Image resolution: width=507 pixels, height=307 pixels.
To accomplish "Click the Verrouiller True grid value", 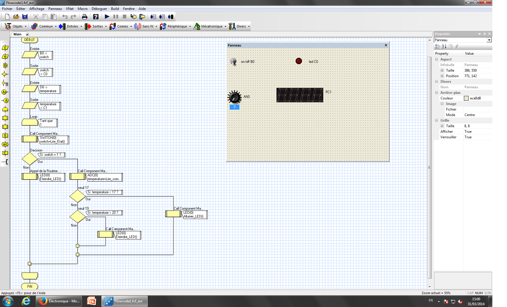I will [468, 137].
